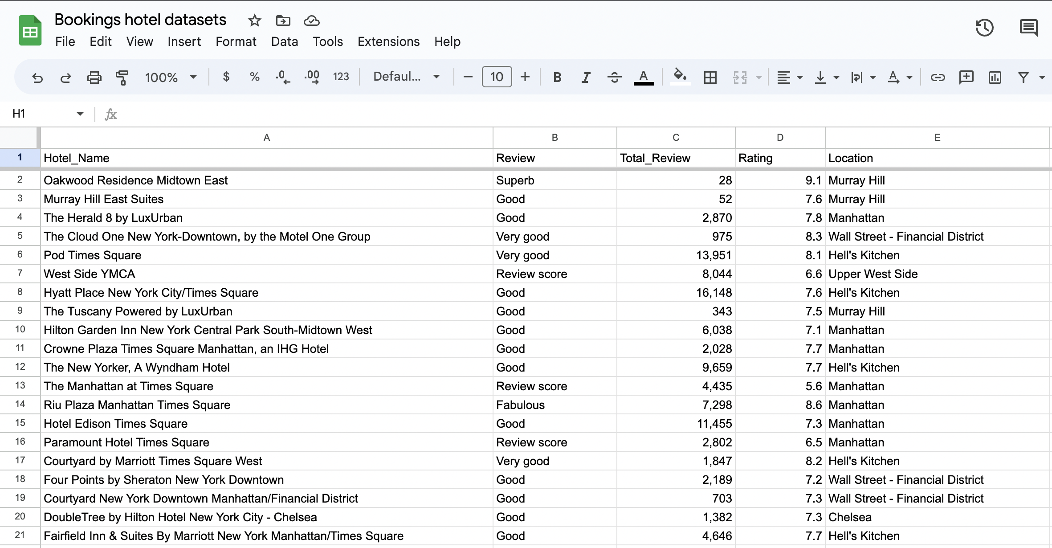This screenshot has height=548, width=1052.
Task: Select the Italic formatting icon
Action: tap(585, 76)
